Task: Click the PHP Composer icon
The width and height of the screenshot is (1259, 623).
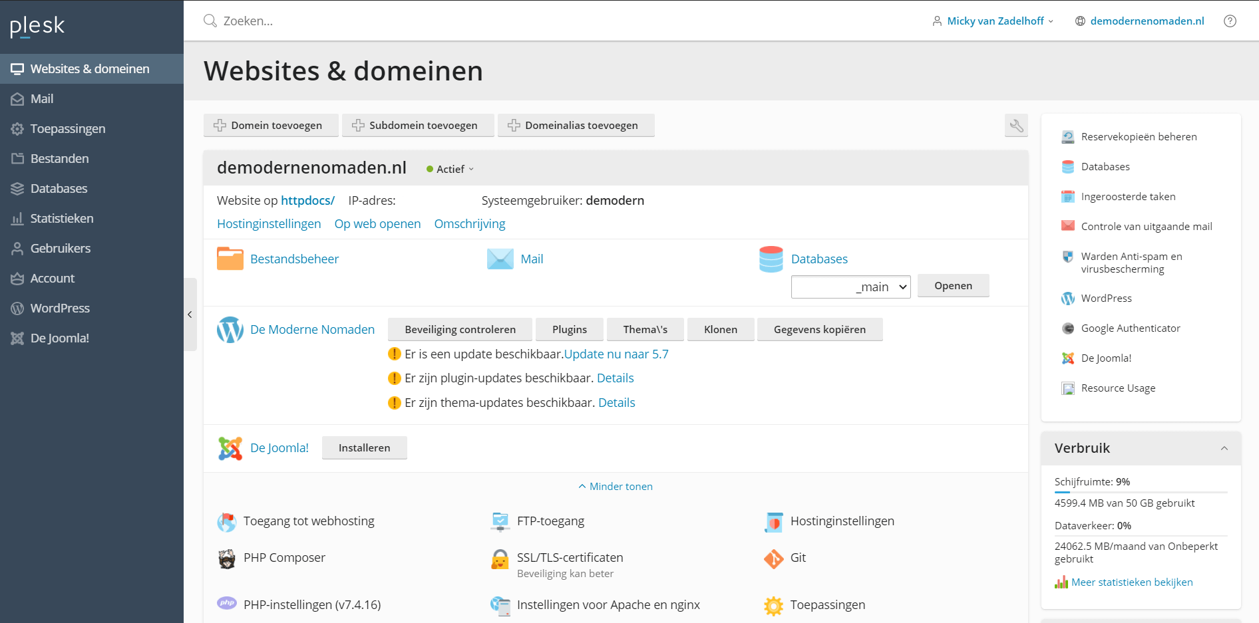Action: pyautogui.click(x=227, y=559)
